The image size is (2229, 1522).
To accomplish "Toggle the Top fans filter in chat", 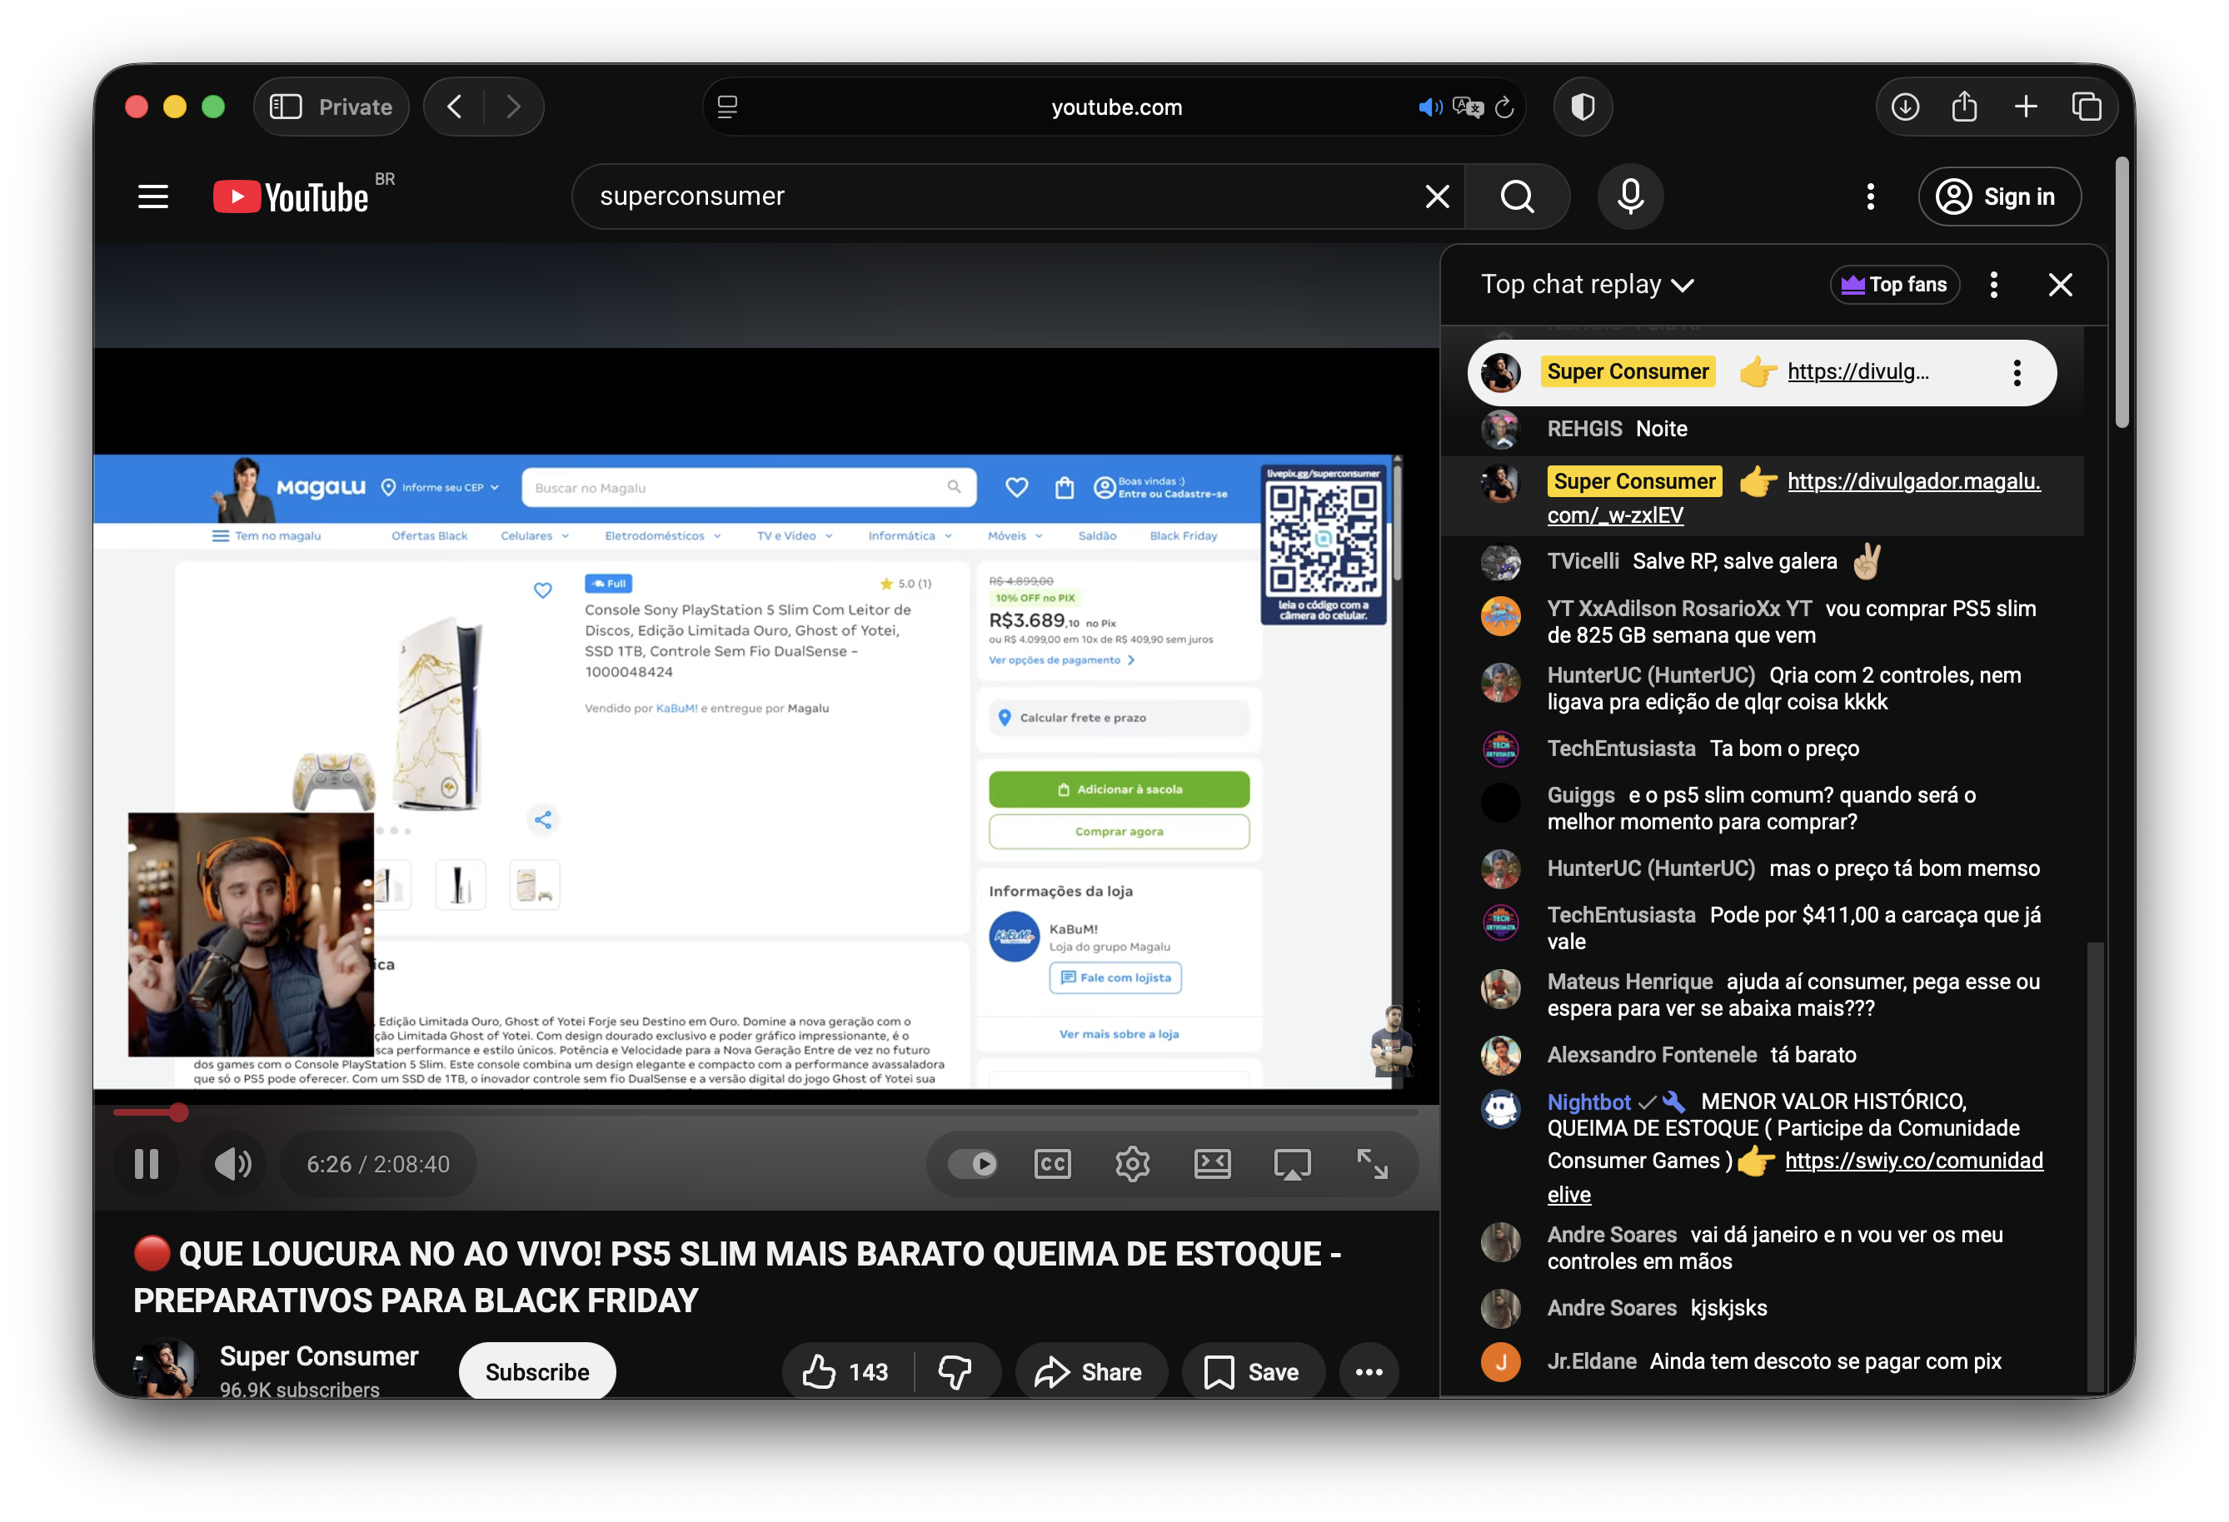I will pyautogui.click(x=1894, y=284).
